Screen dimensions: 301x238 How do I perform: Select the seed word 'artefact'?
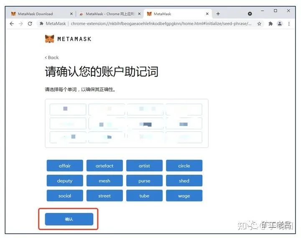[x=105, y=165]
